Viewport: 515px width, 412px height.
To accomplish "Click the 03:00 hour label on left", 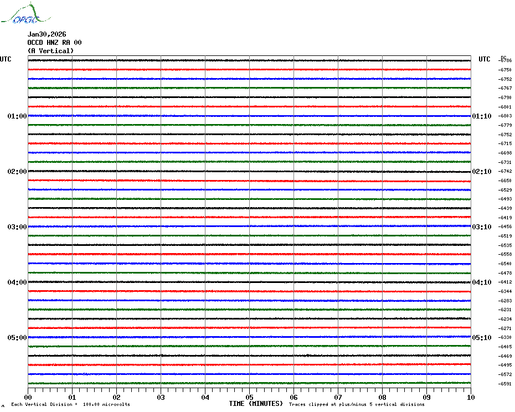I will (x=17, y=227).
